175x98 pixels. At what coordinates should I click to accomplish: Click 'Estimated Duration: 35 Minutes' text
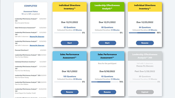coord(107,79)
